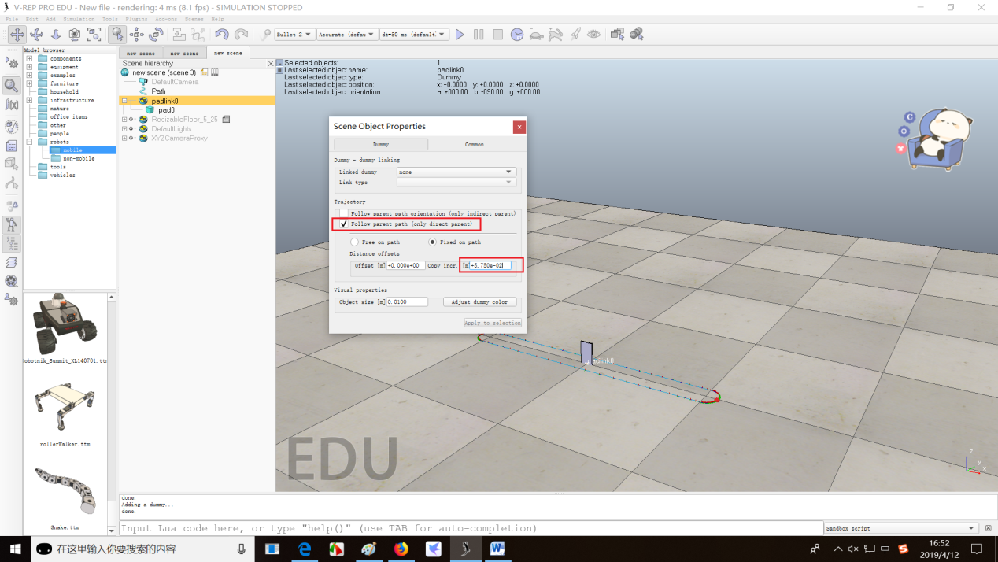Open the Bullet 2 physics engine dropdown
The image size is (998, 562).
pos(294,35)
